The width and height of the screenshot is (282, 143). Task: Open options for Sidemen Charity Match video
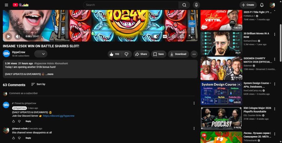pos(274,59)
